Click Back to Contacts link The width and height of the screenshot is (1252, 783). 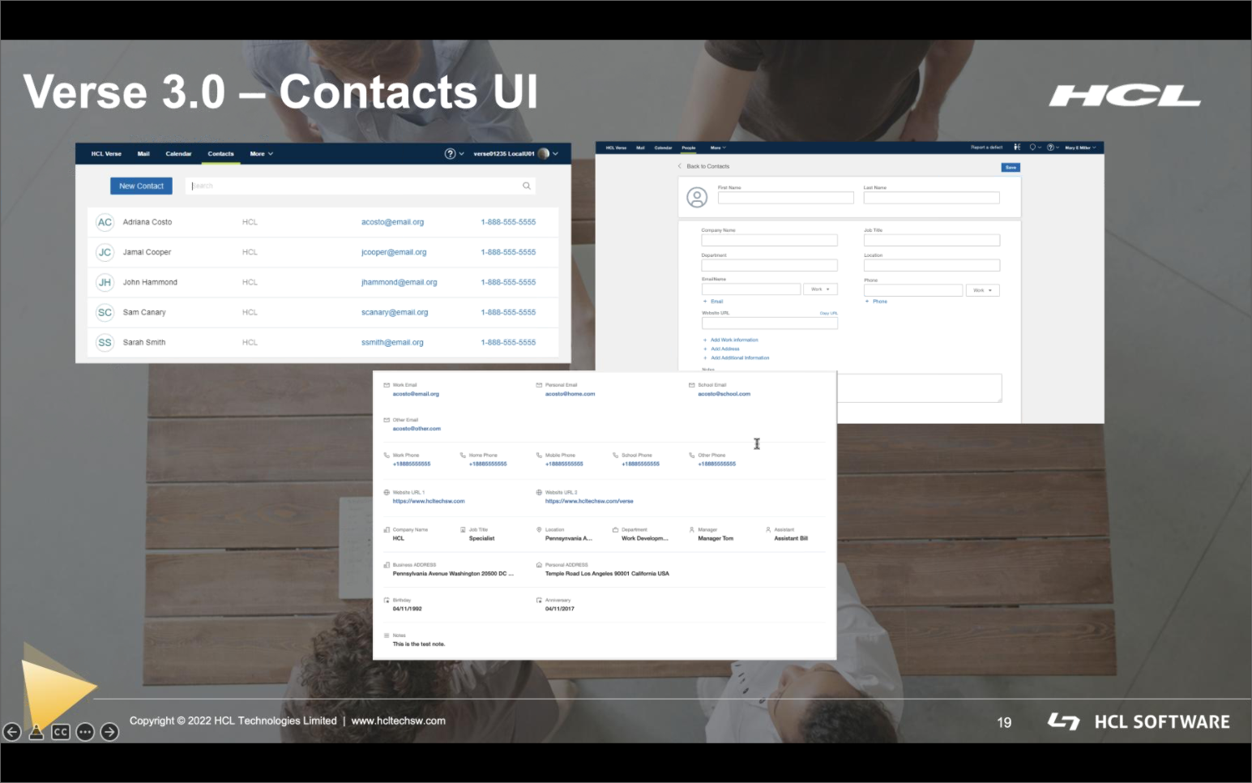pos(704,166)
